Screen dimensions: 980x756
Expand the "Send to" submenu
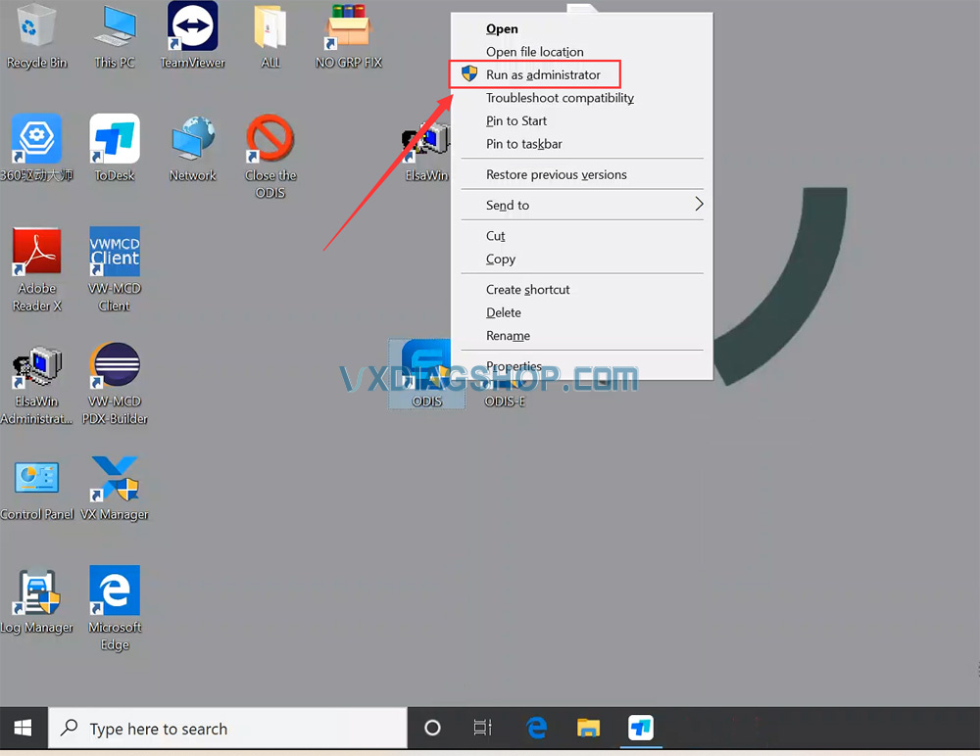507,205
